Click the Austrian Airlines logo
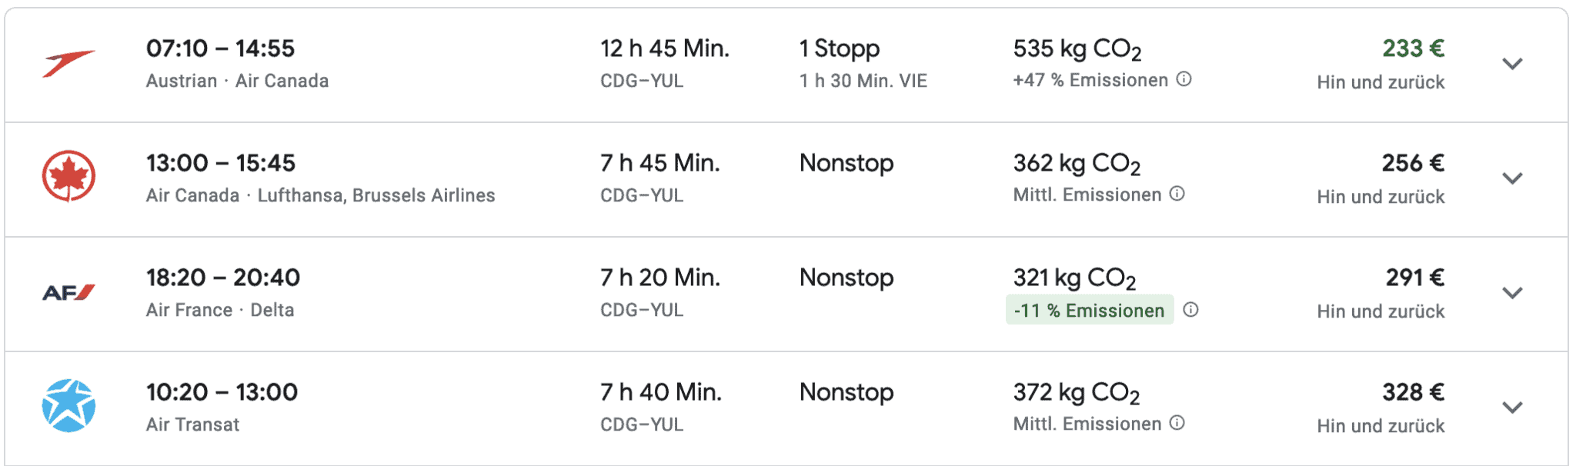Image resolution: width=1576 pixels, height=466 pixels. point(71,63)
